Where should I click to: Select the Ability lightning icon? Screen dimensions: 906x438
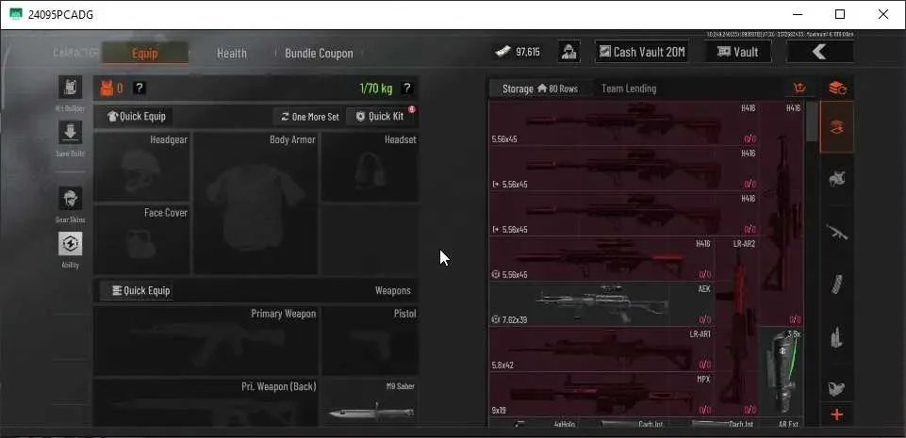pos(70,244)
